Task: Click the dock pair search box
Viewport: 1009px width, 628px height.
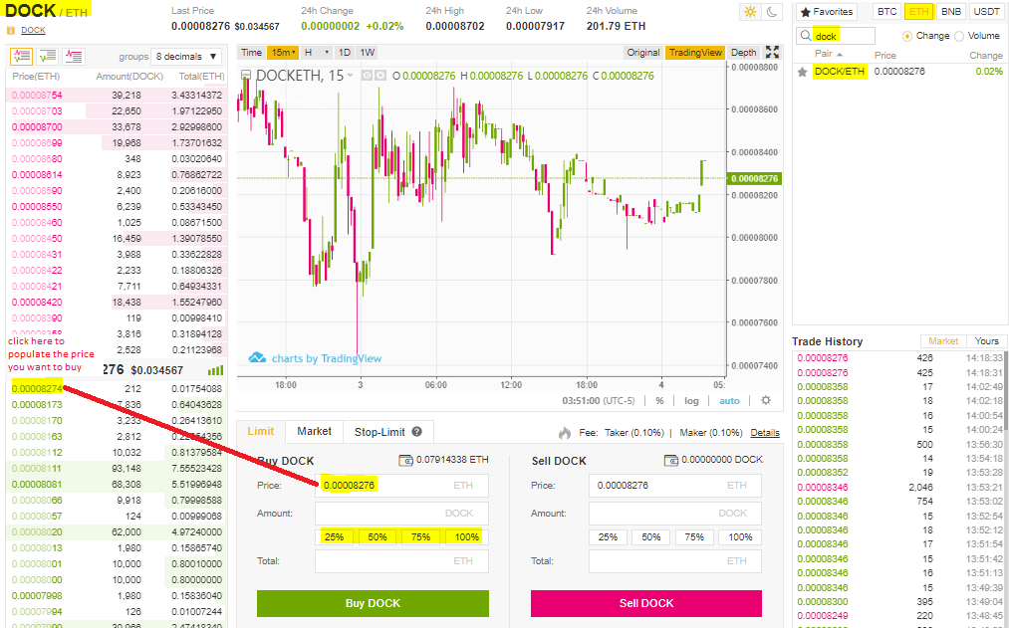Action: pos(836,36)
